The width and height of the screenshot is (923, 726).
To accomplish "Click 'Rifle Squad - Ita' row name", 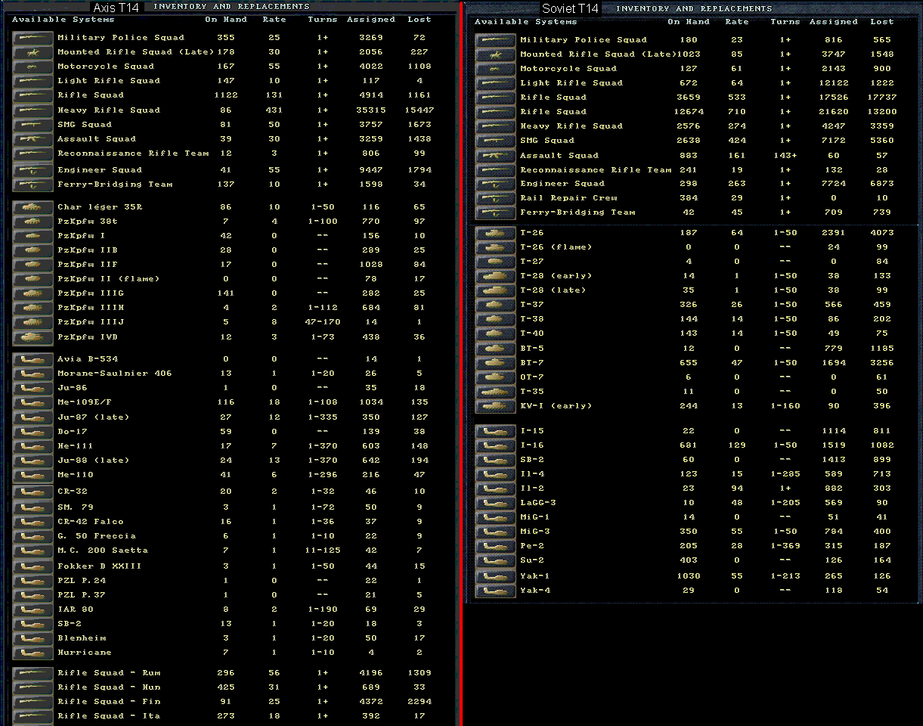I will (109, 716).
